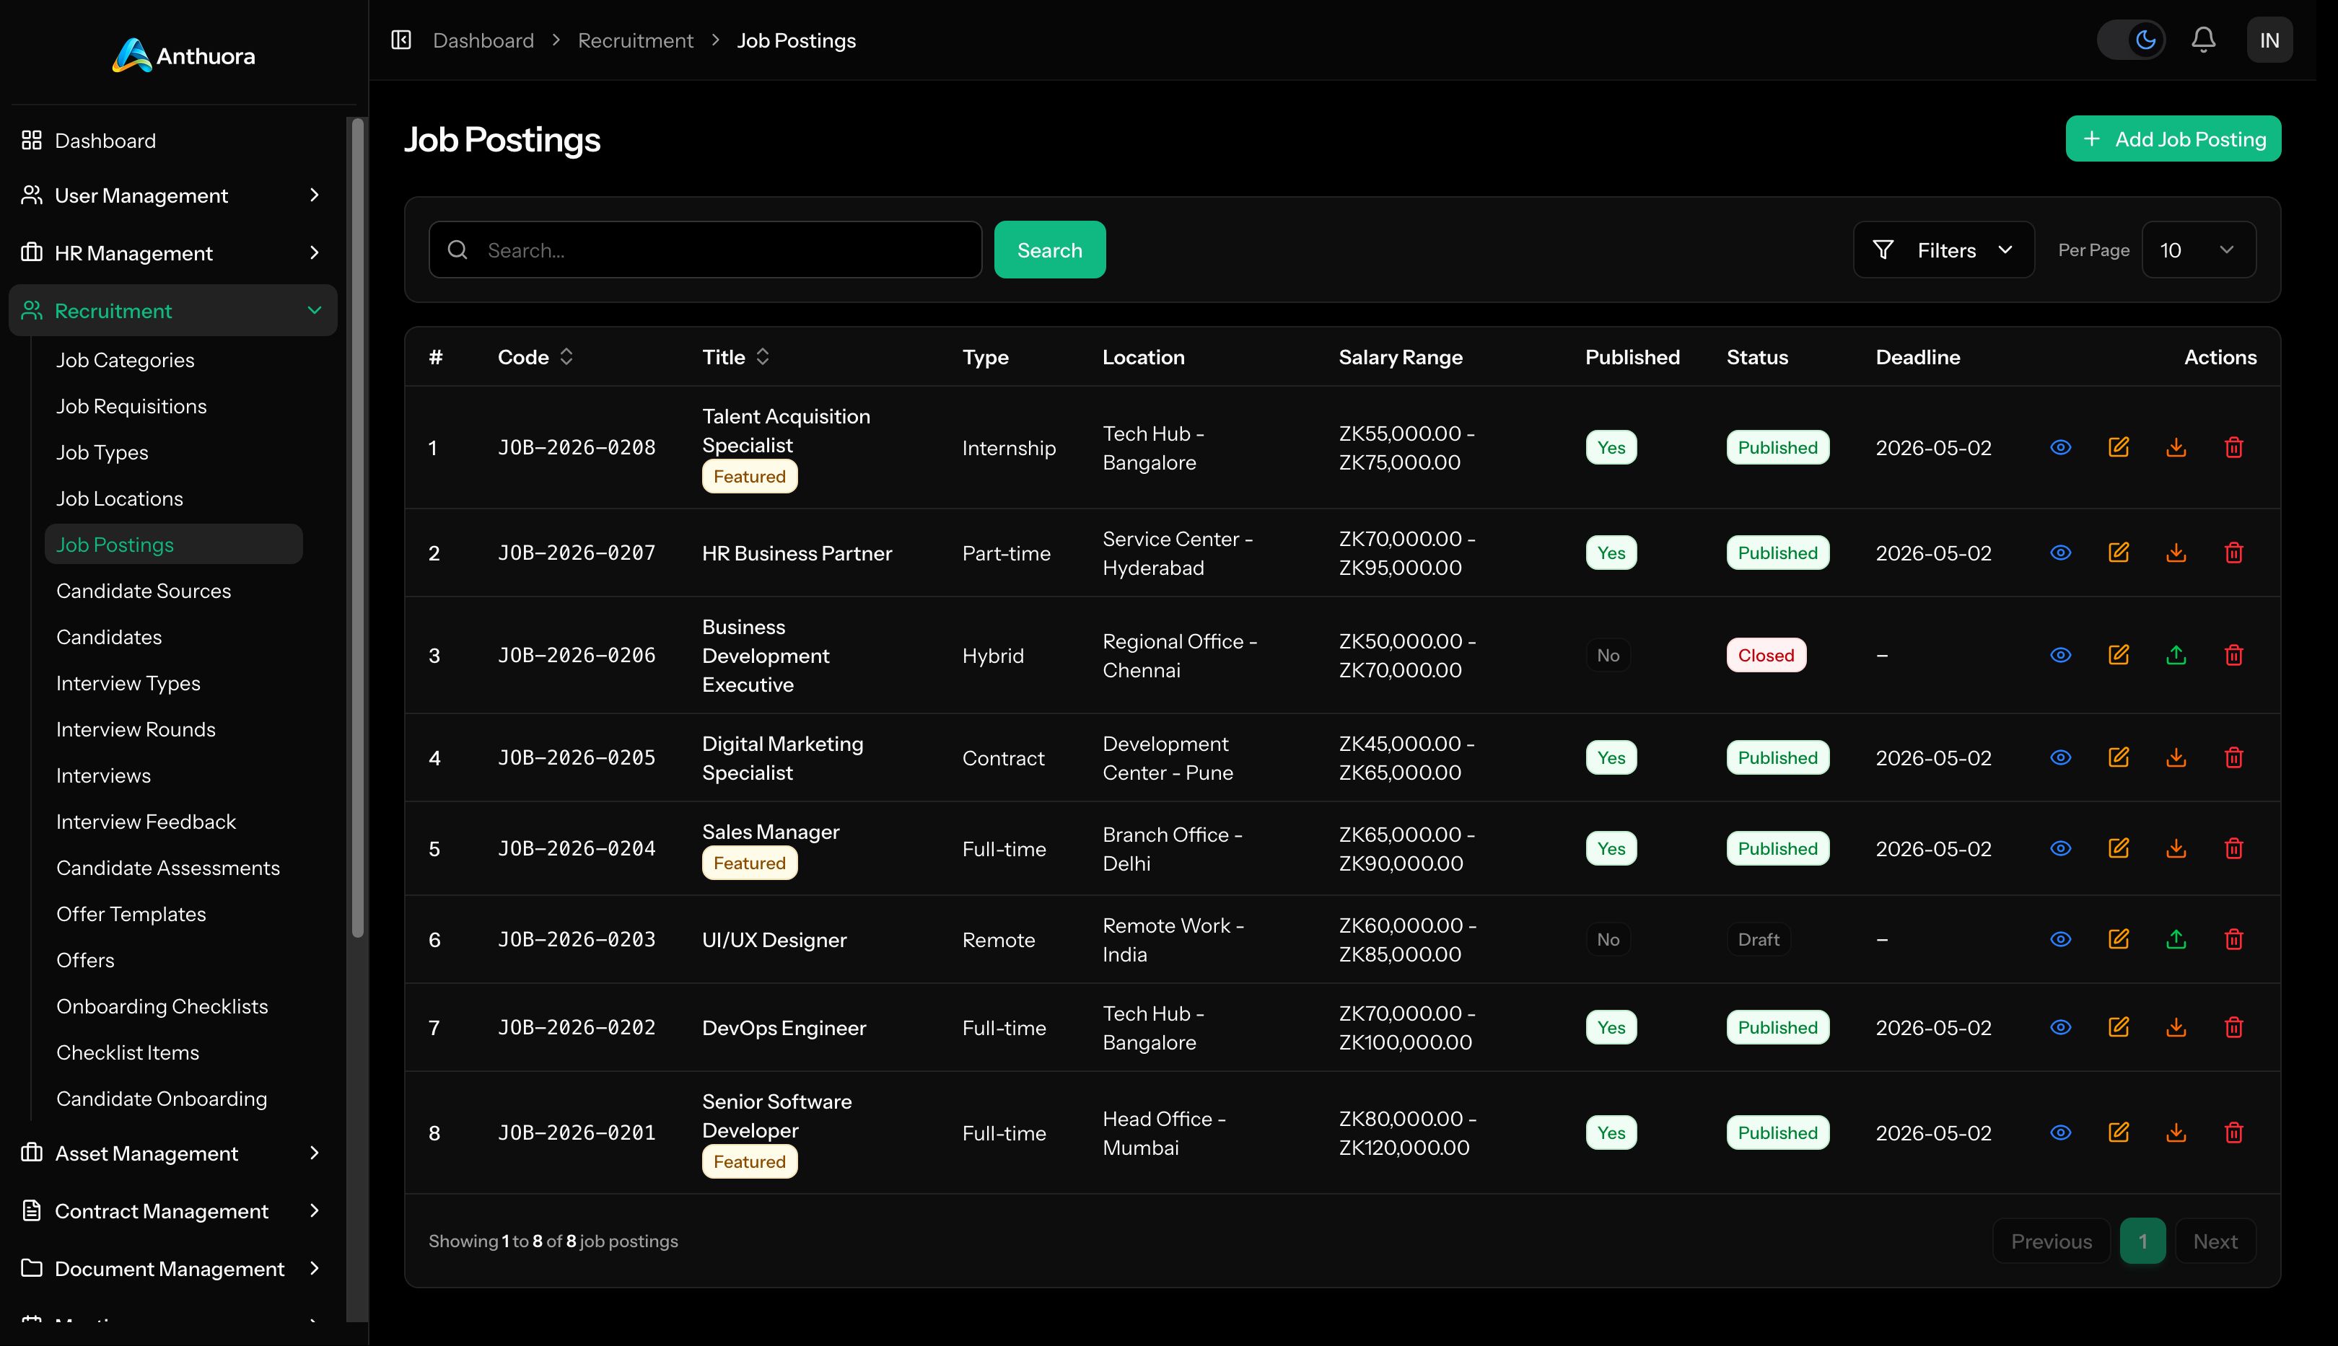Publish UI/UX Designer posting with upload-arrow icon
This screenshot has width=2338, height=1346.
click(x=2175, y=939)
